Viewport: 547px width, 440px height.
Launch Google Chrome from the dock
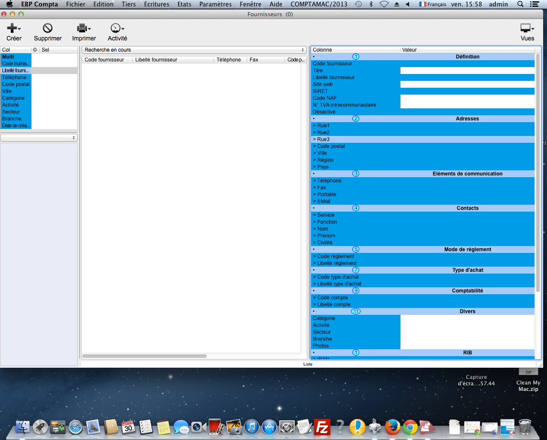click(x=410, y=427)
